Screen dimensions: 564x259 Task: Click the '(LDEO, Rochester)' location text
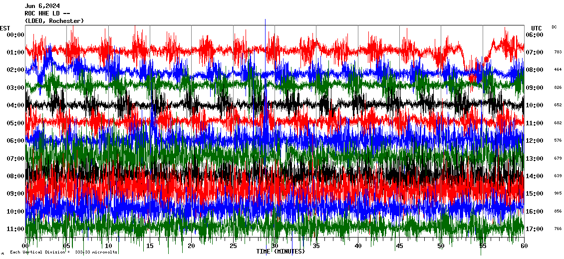(54, 21)
